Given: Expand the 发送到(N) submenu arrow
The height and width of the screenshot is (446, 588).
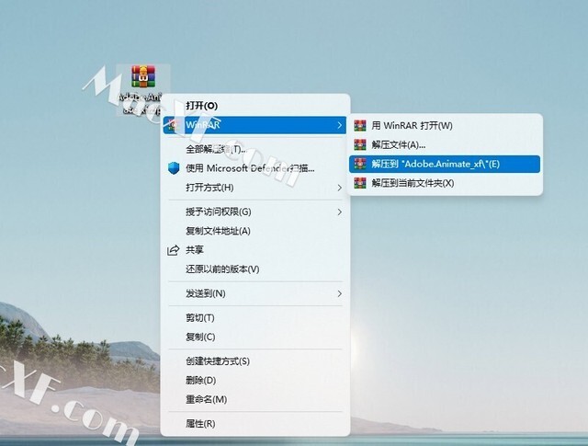Looking at the screenshot, I should point(339,293).
